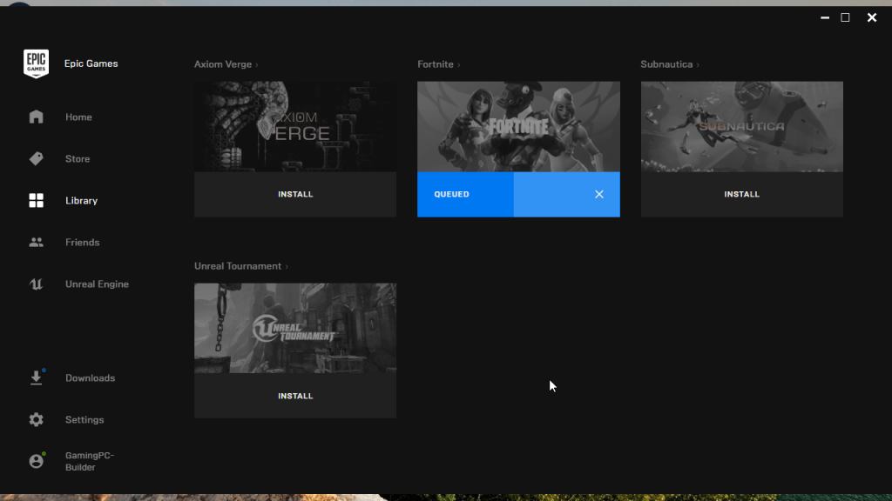Click the Epic Games logo icon
The image size is (892, 501).
[x=36, y=63]
